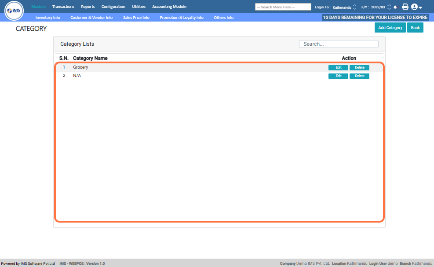434x267 pixels.
Task: Open the Transactions menu
Action: 63,7
